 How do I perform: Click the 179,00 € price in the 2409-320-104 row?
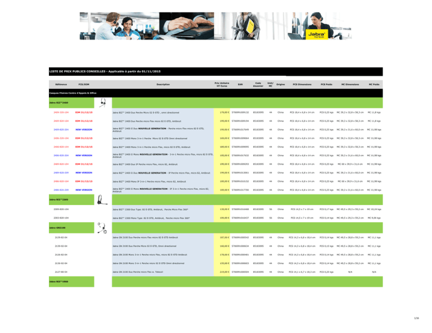coord(224,112)
